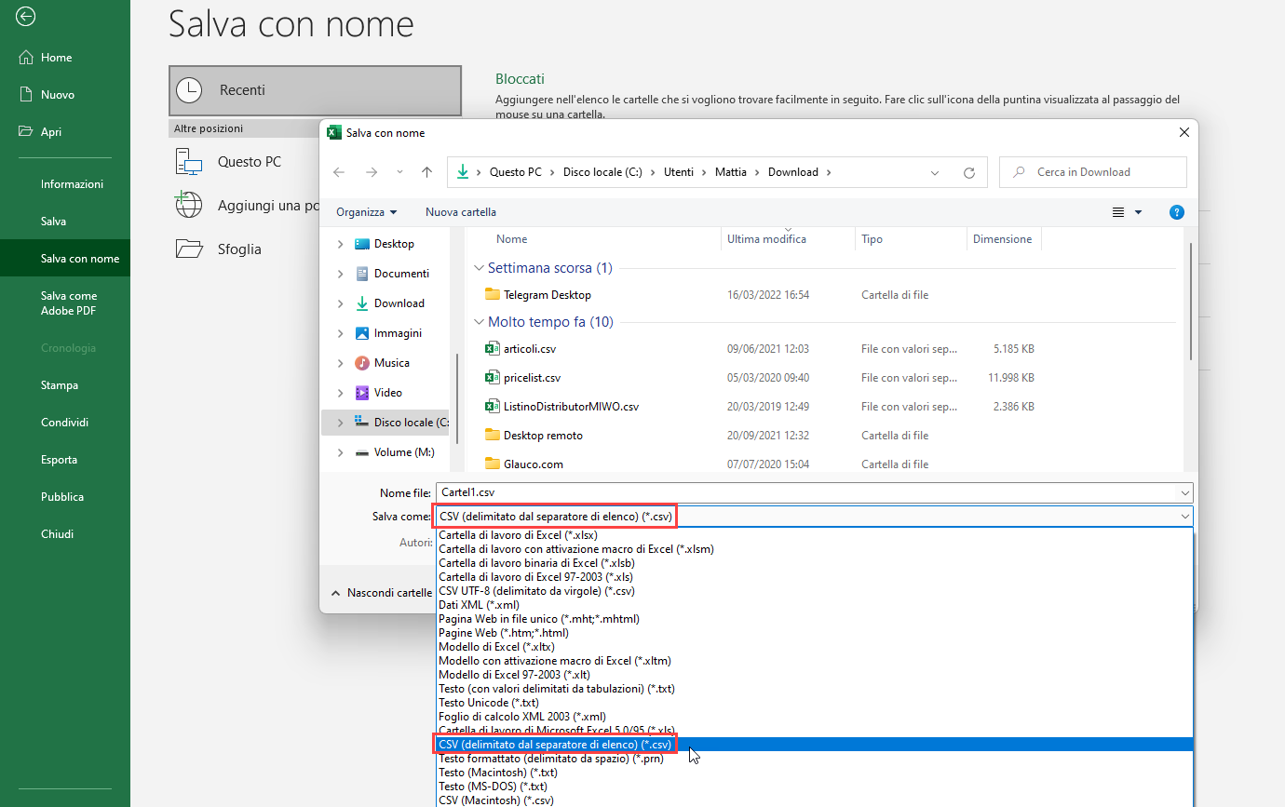1285x807 pixels.
Task: Expand the Volume (M:) tree node
Action: coord(340,452)
